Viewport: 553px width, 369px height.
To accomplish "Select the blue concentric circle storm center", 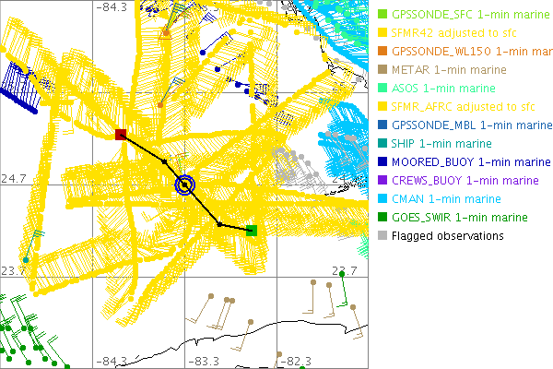I will [x=185, y=185].
